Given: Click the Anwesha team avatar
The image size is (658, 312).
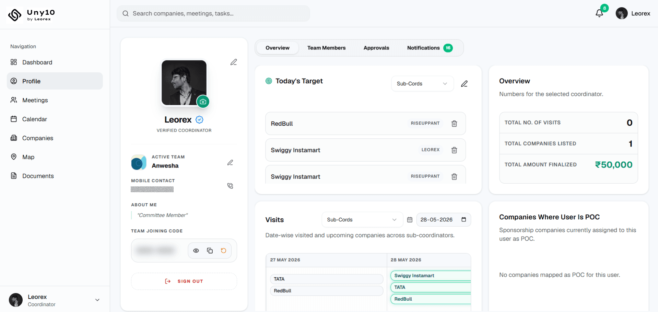Looking at the screenshot, I should [x=139, y=162].
